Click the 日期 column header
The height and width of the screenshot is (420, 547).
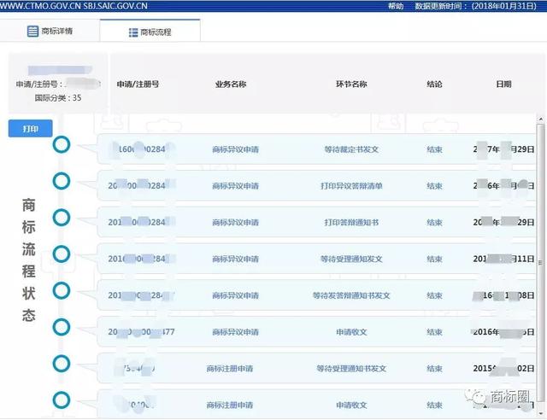tap(503, 84)
